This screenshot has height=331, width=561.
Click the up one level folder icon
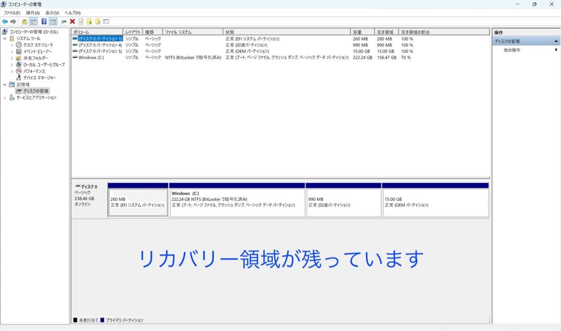[24, 21]
